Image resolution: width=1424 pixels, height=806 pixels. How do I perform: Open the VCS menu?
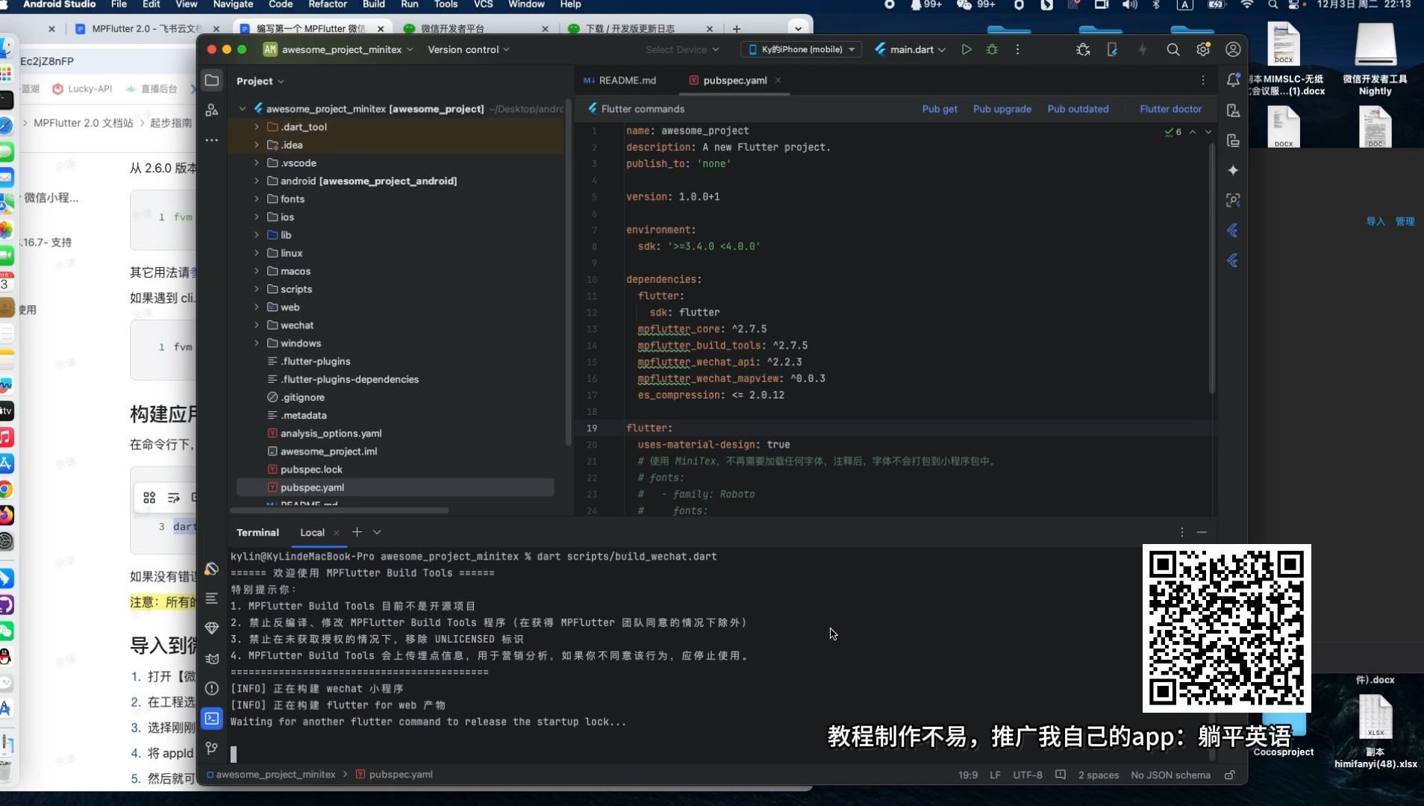tap(484, 4)
